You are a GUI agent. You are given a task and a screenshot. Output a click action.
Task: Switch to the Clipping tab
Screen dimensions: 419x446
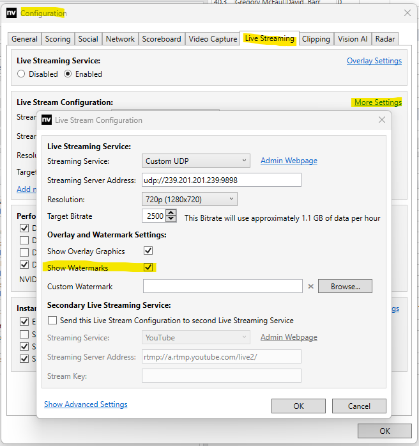316,39
